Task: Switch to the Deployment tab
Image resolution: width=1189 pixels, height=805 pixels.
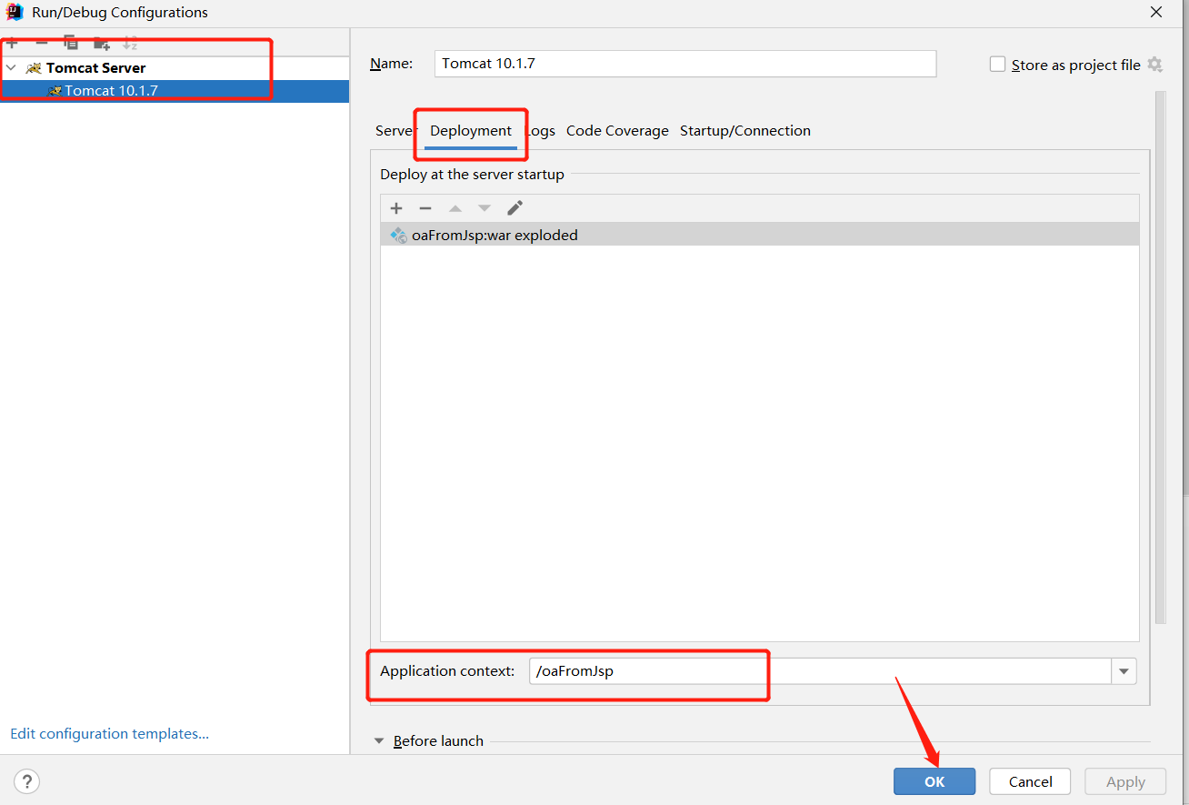Action: tap(471, 131)
